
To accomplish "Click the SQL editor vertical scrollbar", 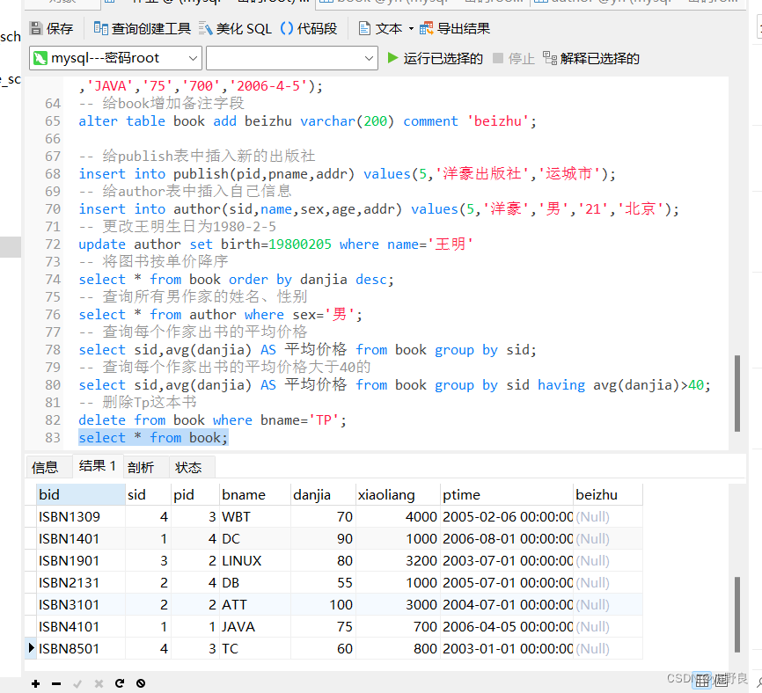I will 737,393.
